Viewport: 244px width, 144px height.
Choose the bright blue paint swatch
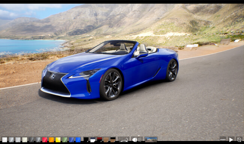pos(78,139)
